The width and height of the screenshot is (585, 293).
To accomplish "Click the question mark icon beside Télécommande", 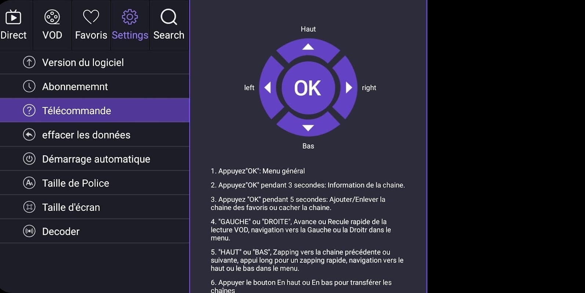I will click(29, 111).
